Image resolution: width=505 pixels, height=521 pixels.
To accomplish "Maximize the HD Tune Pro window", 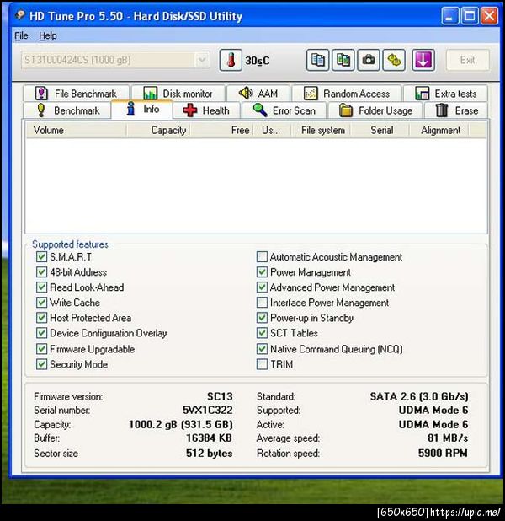I will point(470,16).
